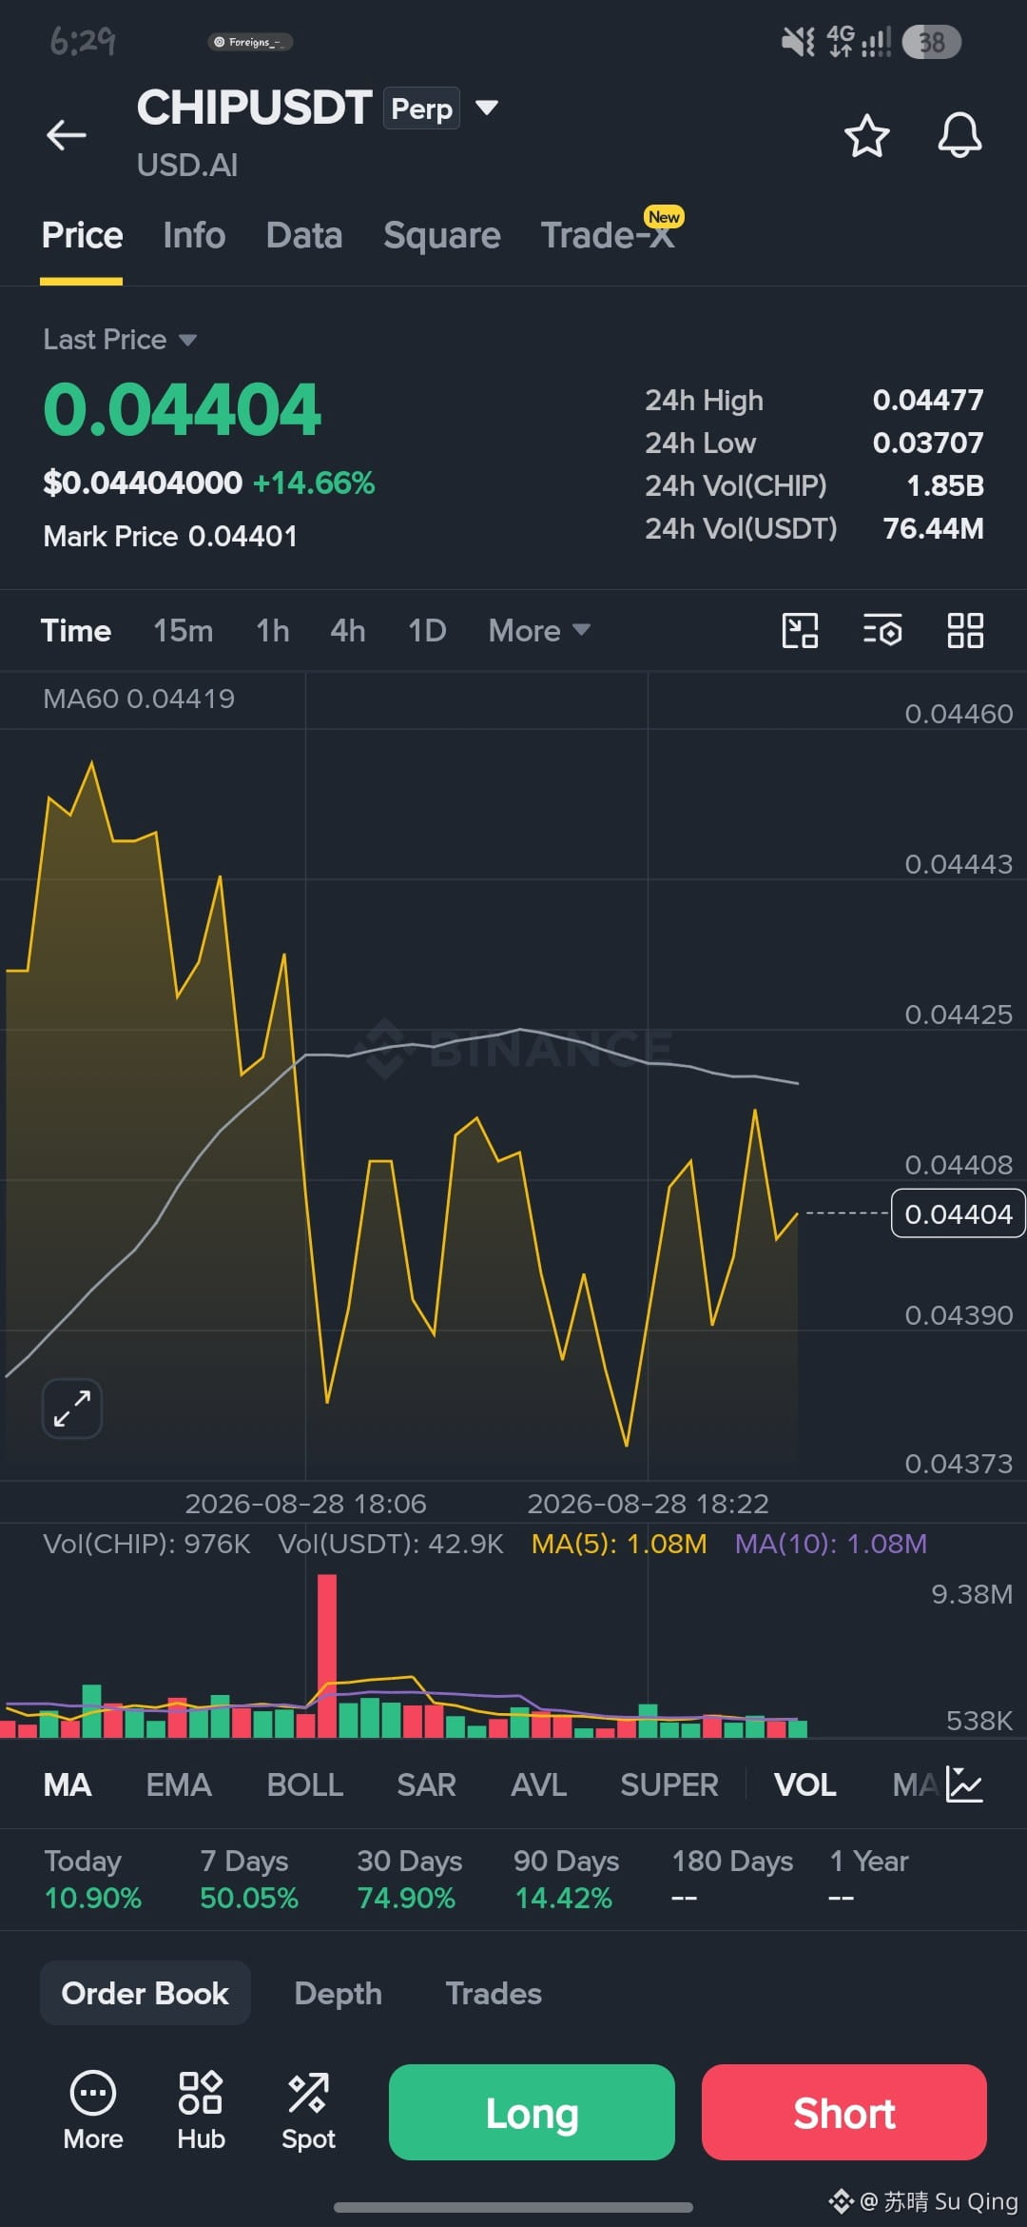
Task: Select the 1h interval
Action: point(272,630)
